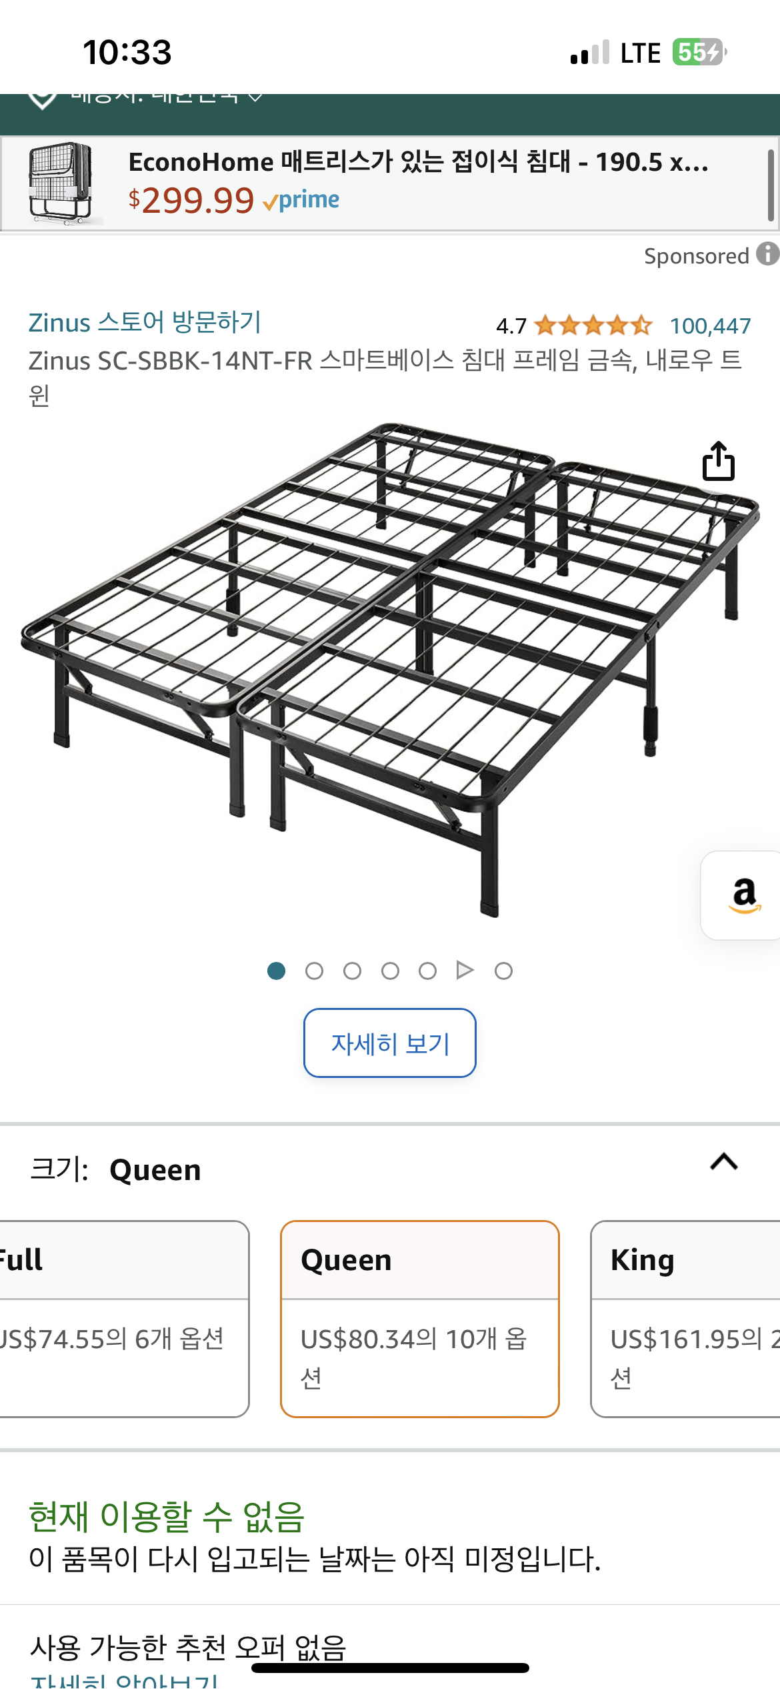Open the 100,447 reviews count link
This screenshot has height=1689, width=780.
point(710,326)
